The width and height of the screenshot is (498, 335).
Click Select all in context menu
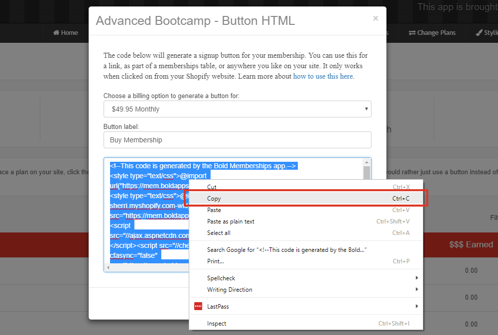point(306,233)
